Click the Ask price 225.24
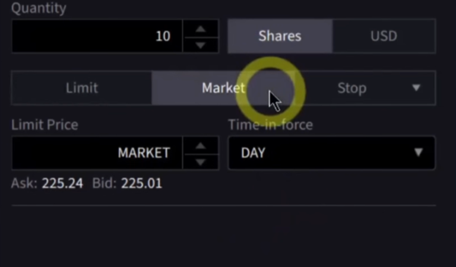Viewport: 456px width, 267px height. coord(62,183)
